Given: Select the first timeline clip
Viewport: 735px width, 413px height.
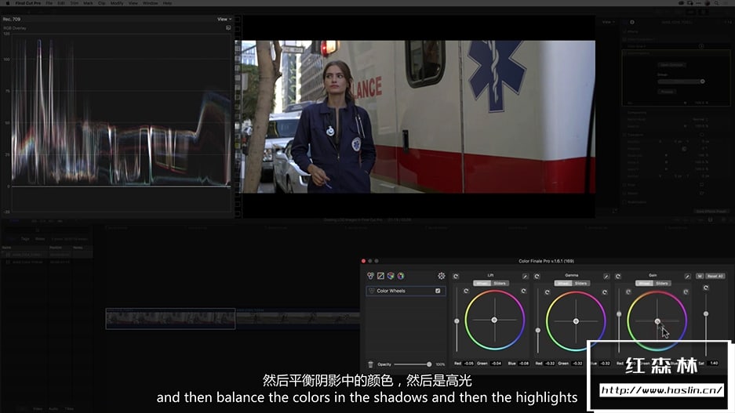Looking at the screenshot, I should 170,318.
